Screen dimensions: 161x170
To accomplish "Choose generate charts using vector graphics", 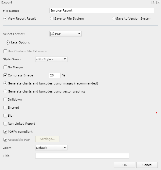I will pyautogui.click(x=5, y=91).
